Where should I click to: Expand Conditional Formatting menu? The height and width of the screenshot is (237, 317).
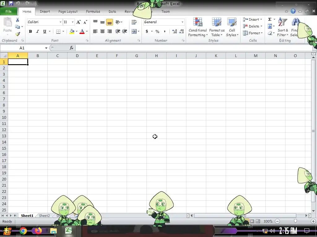[198, 27]
